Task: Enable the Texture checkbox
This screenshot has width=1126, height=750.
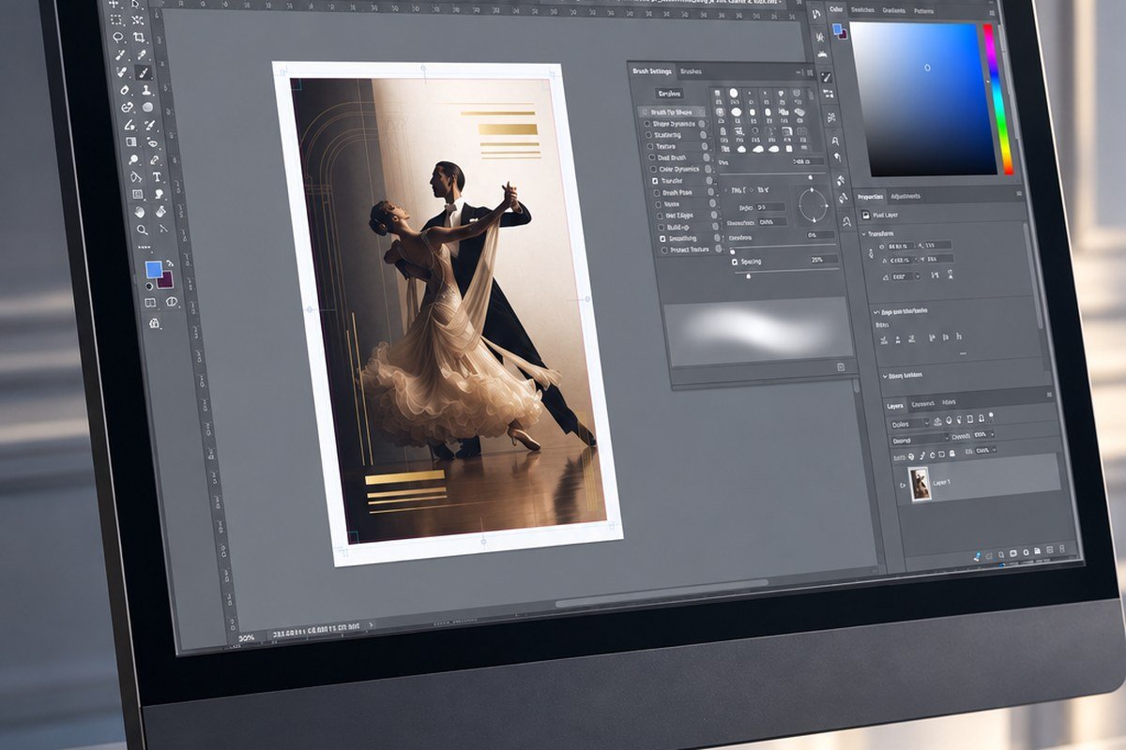Action: tap(649, 146)
